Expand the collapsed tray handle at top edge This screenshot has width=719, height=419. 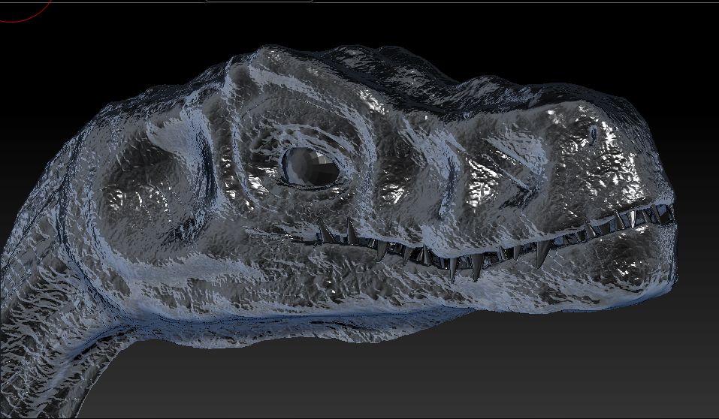tap(259, 2)
